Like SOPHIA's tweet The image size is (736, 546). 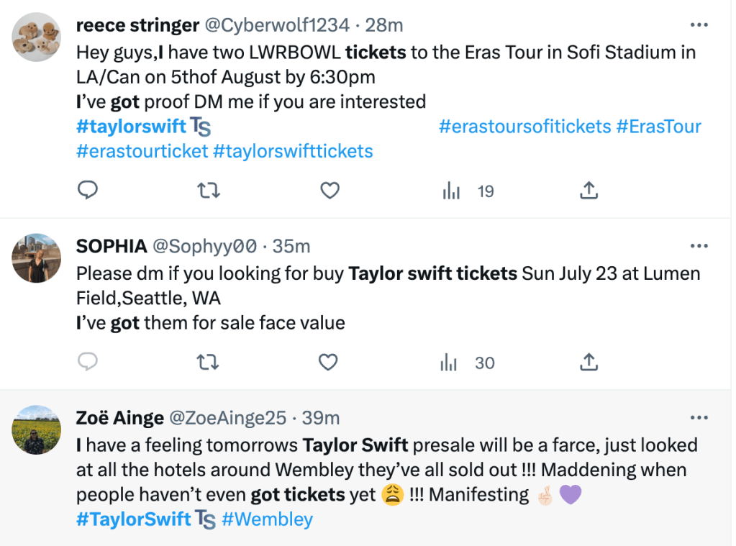click(x=328, y=363)
